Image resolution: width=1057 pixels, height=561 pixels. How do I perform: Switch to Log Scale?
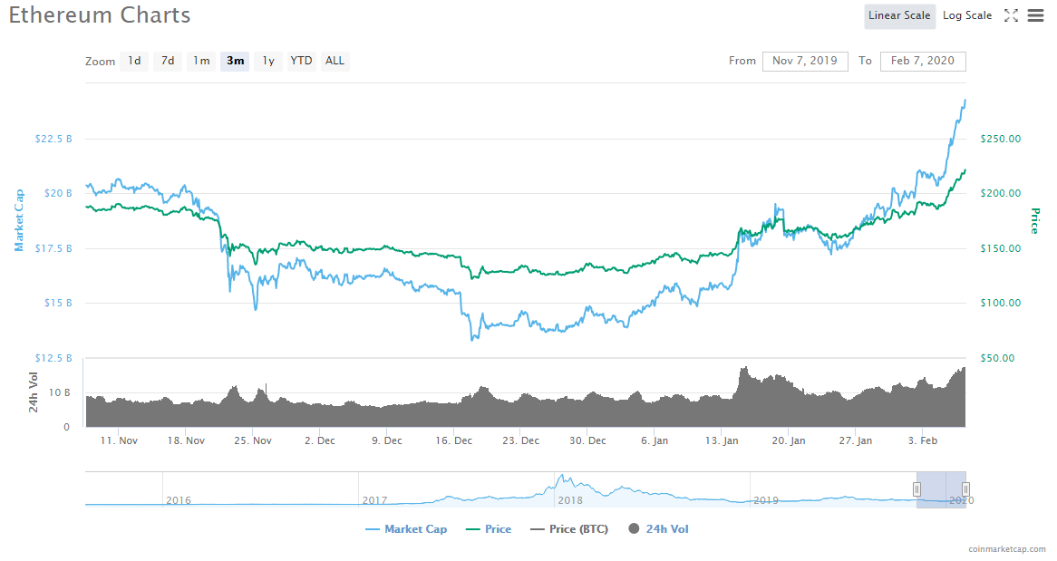coord(967,15)
